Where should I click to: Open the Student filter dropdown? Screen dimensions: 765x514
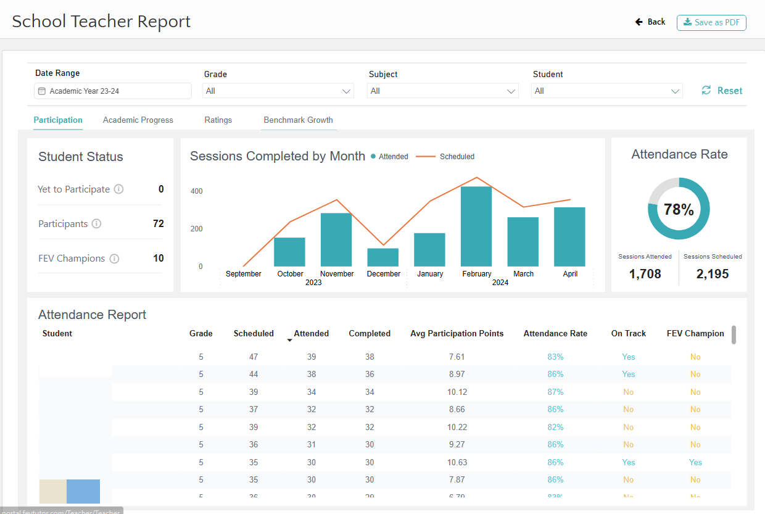coord(607,91)
